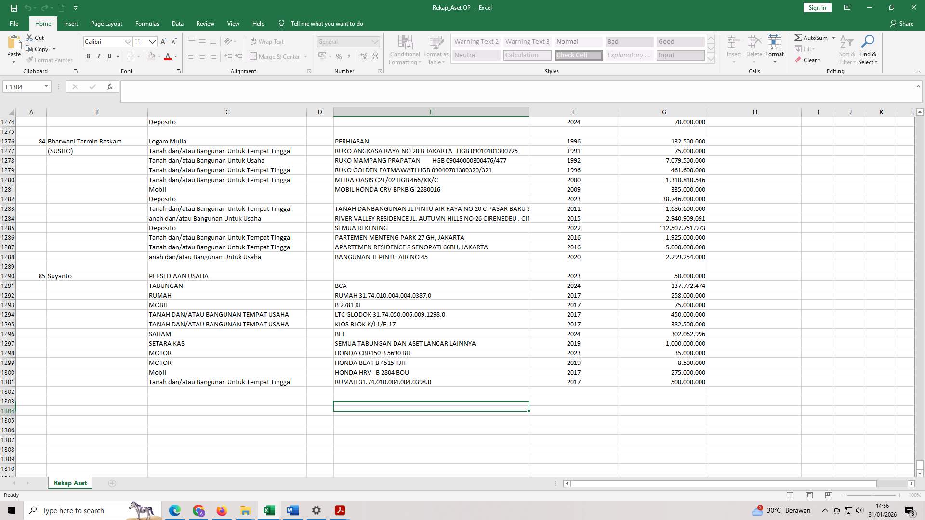Open the Fill Color dropdown arrow
The image size is (925, 520).
[x=159, y=56]
